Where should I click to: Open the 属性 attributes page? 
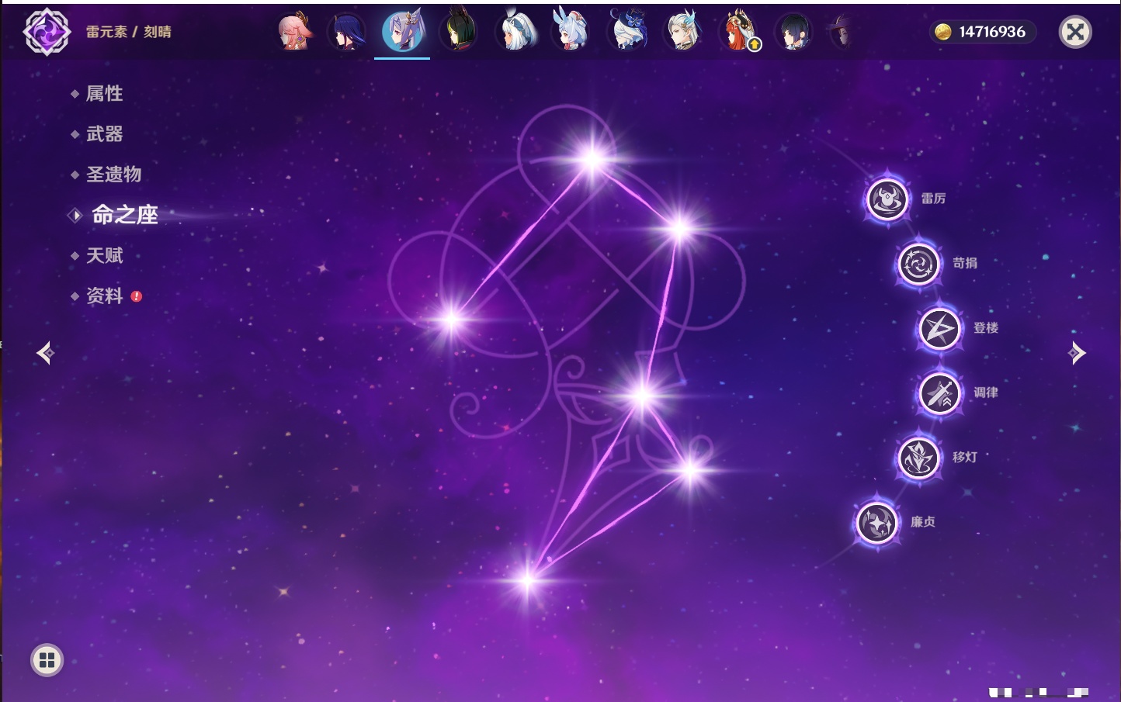104,94
